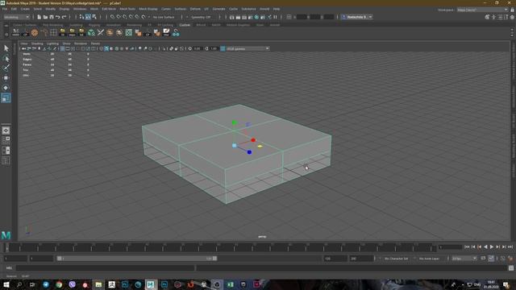
Task: Open the Symmetry Off dropdown
Action: [x=201, y=17]
